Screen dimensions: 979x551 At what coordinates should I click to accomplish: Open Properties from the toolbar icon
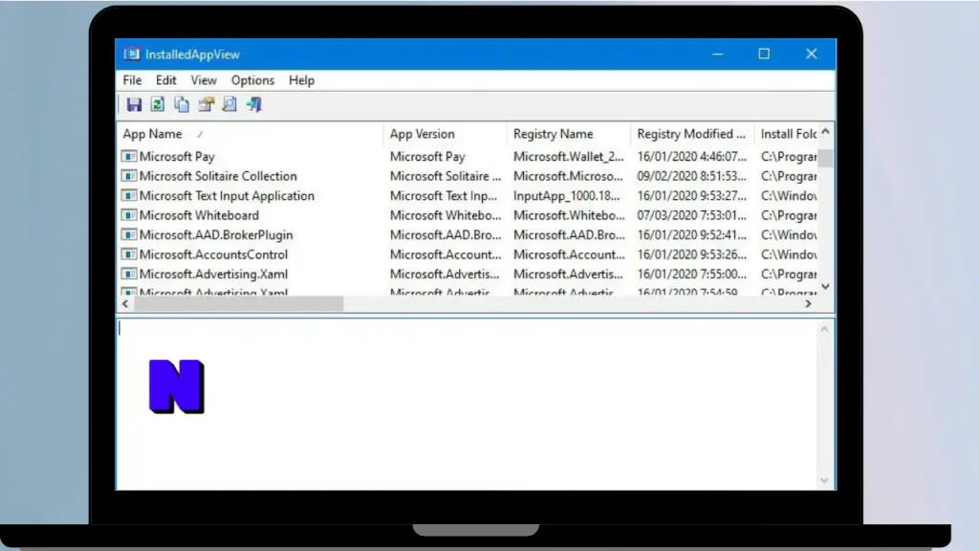pyautogui.click(x=207, y=104)
